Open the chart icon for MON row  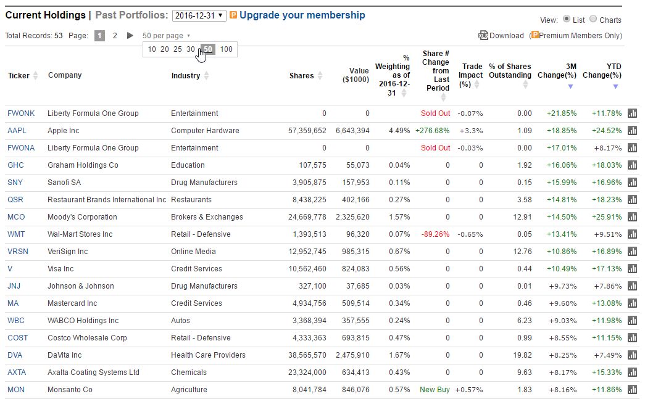click(632, 390)
